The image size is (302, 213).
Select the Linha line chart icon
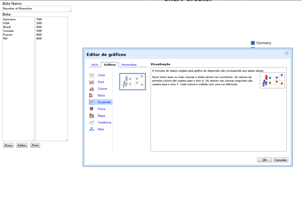click(x=92, y=75)
